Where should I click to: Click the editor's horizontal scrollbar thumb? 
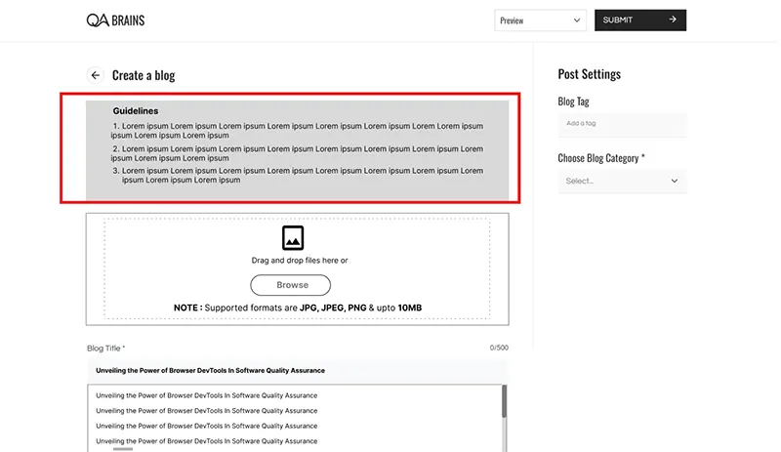pyautogui.click(x=123, y=448)
